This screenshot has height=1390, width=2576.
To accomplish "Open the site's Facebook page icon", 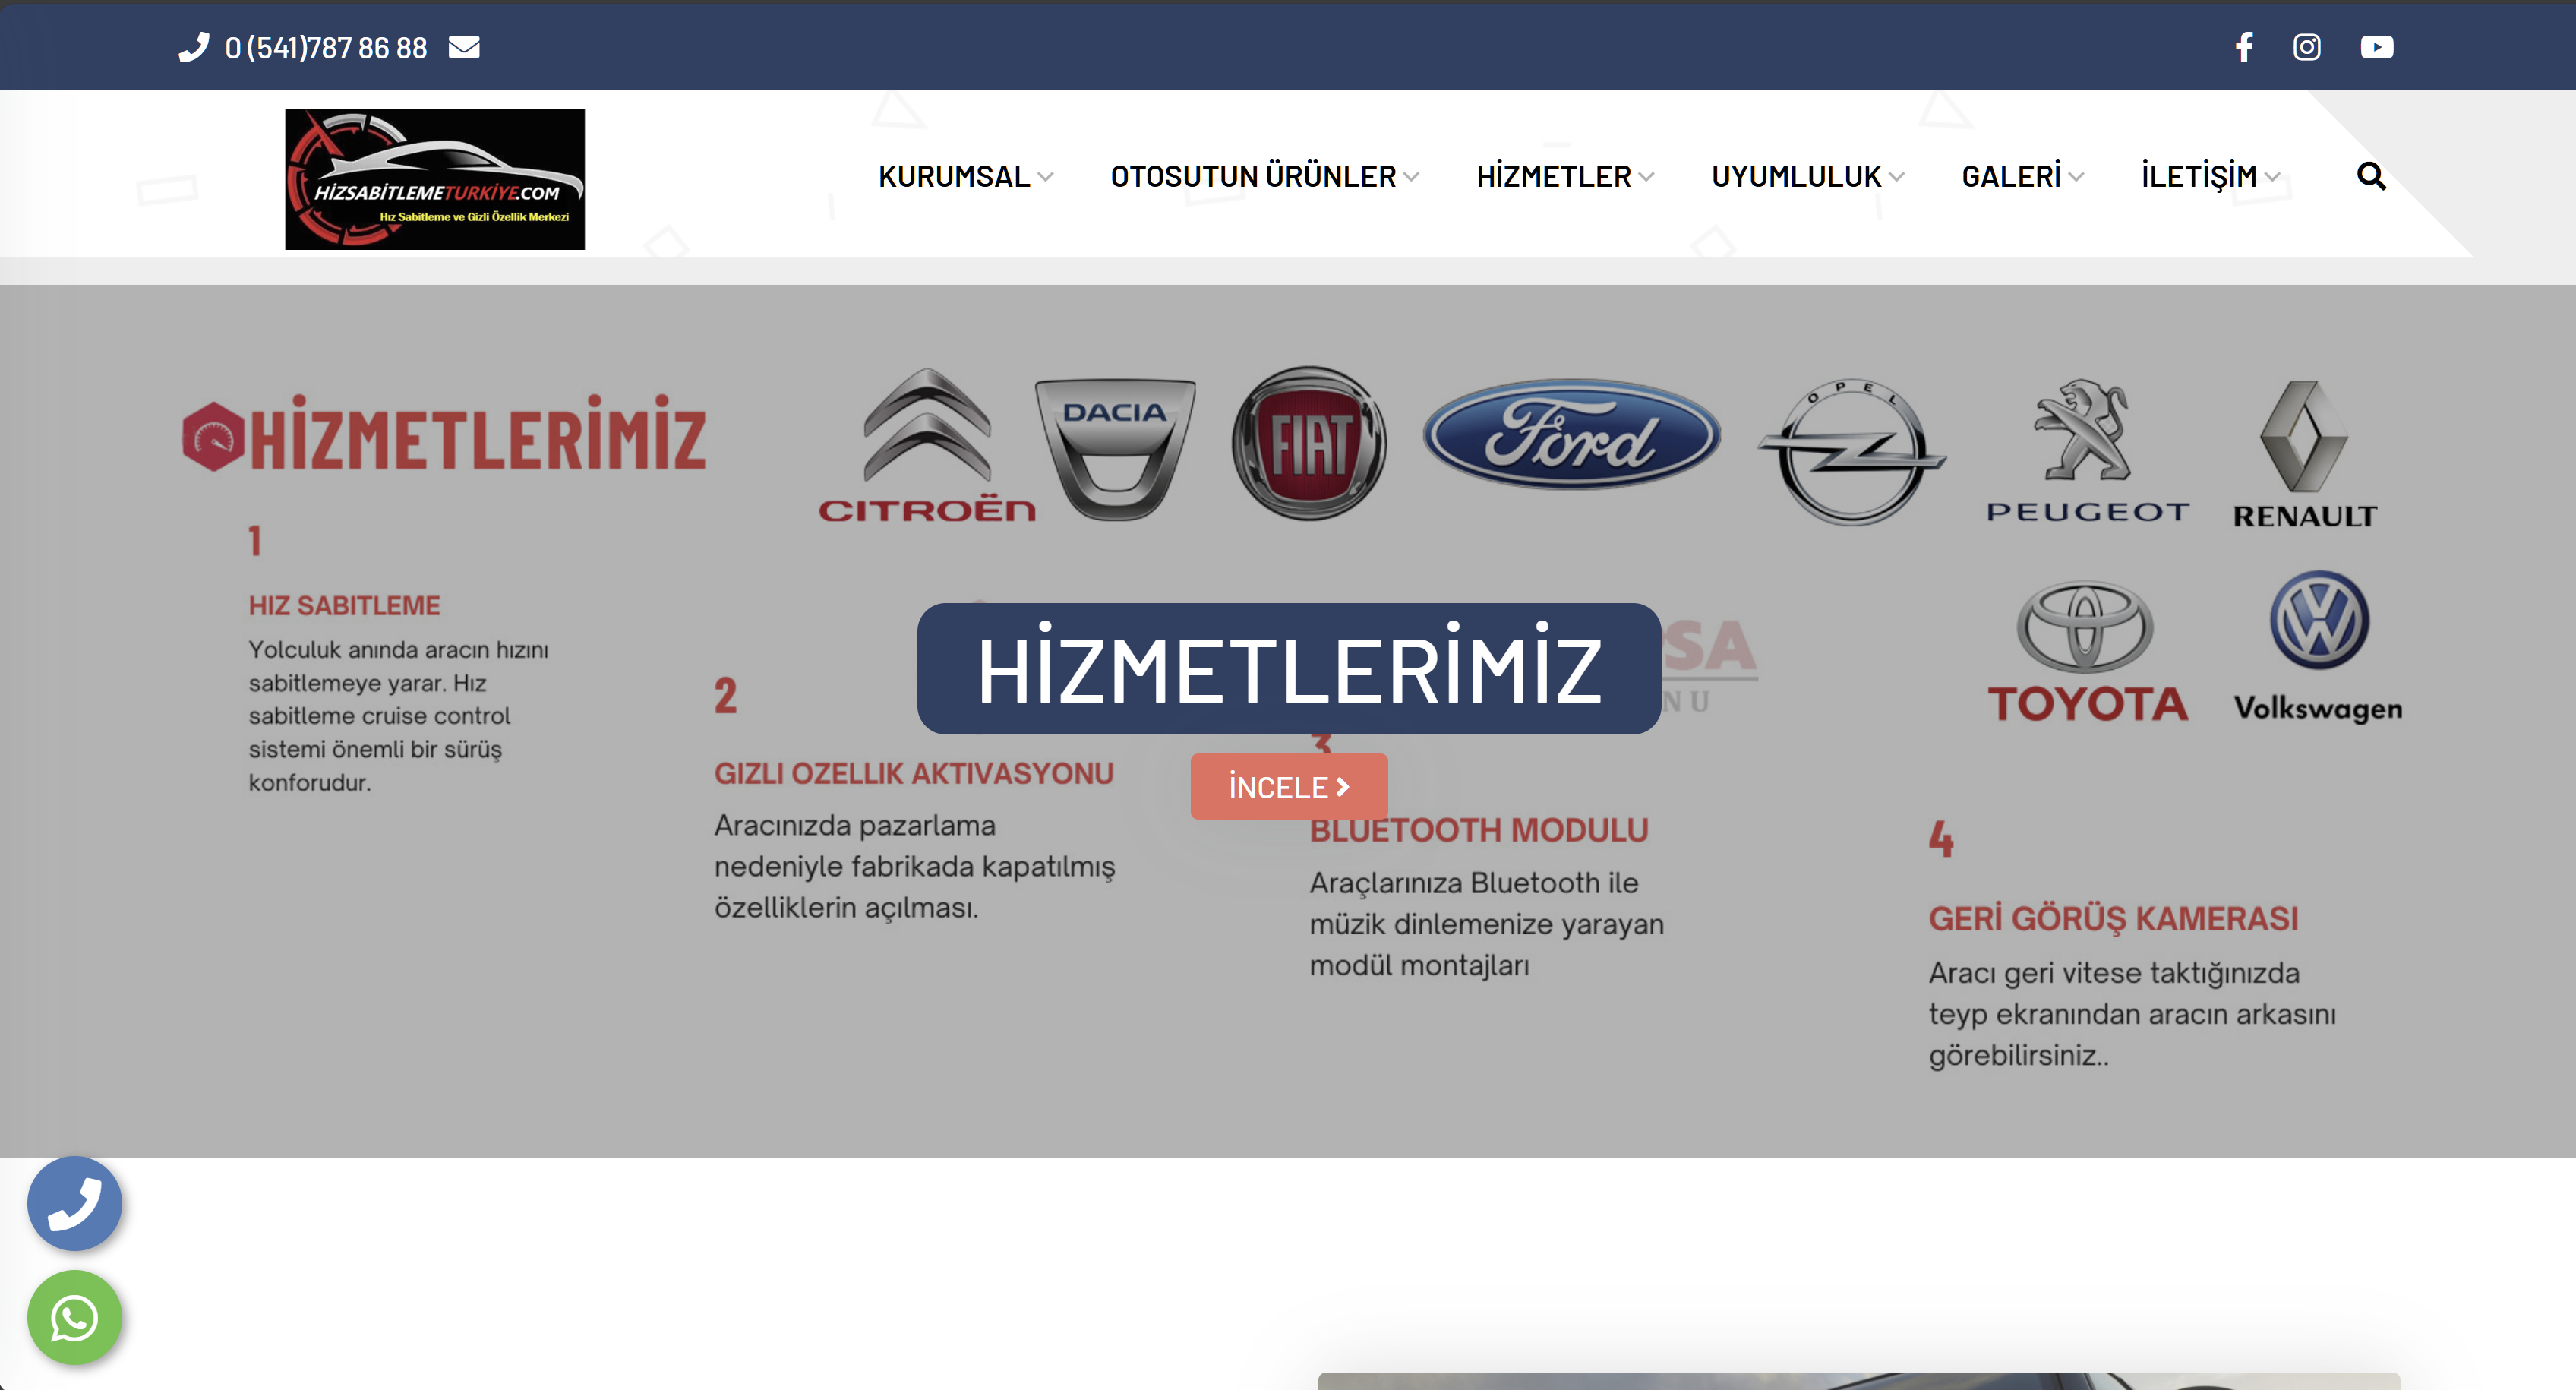I will coord(2245,47).
